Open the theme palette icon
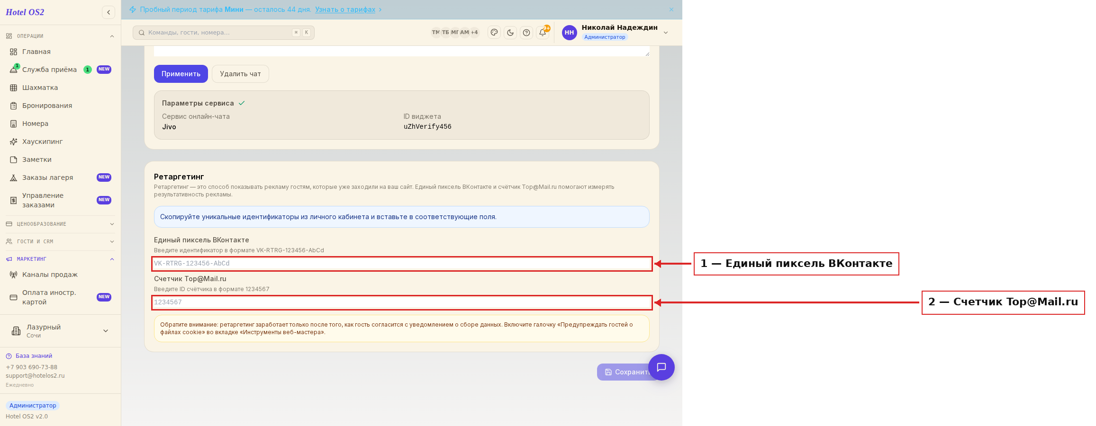The height and width of the screenshot is (426, 1096). (494, 33)
